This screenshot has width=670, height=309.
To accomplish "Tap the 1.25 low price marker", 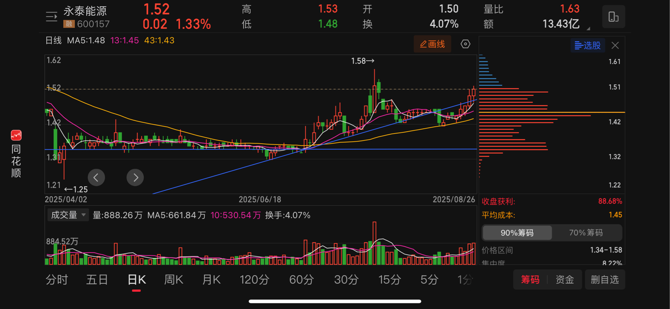I will click(x=76, y=189).
